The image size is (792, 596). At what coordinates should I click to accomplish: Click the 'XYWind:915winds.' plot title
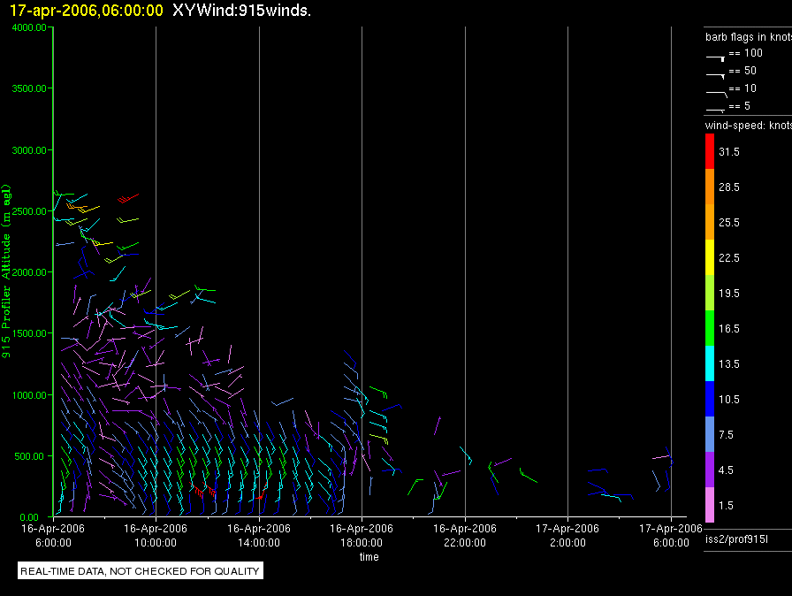tap(241, 10)
